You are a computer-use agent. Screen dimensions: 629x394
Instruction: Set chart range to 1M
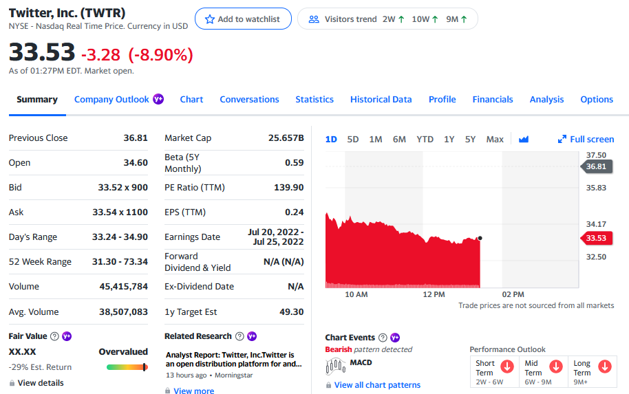(376, 139)
